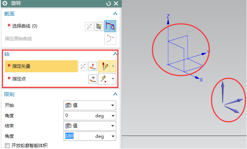
Task: Open the point dialog icon for 指定点
Action: (92, 79)
